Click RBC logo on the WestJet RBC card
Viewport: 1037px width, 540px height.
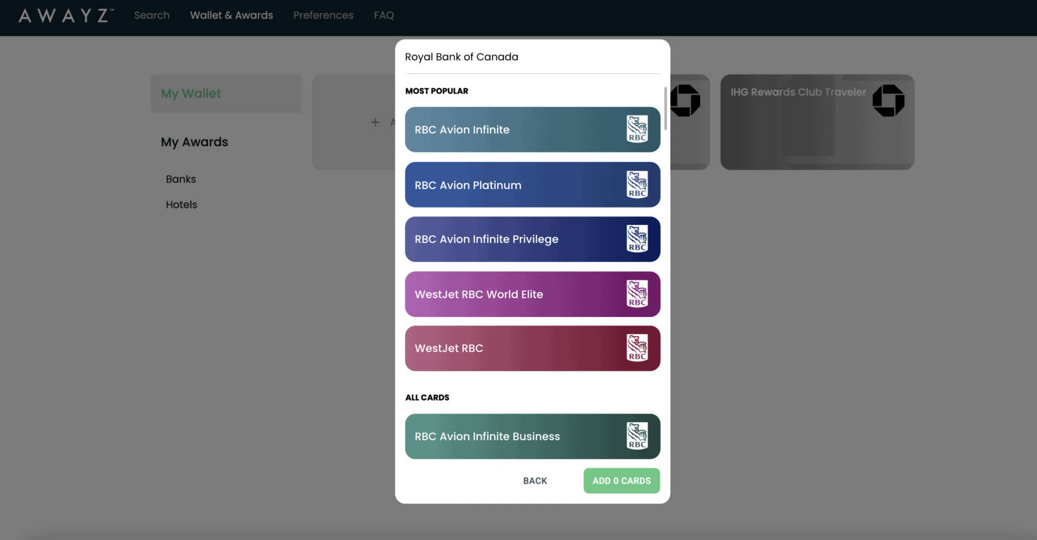pyautogui.click(x=637, y=348)
